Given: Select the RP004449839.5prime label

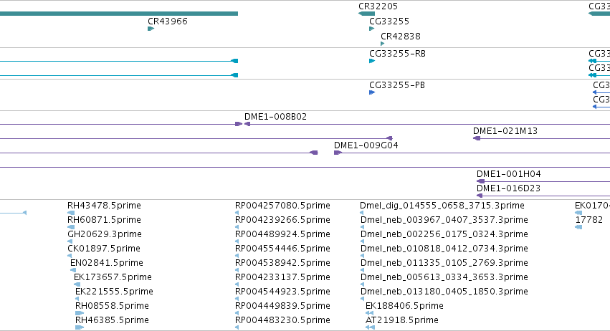Looking at the screenshot, I should [283, 306].
